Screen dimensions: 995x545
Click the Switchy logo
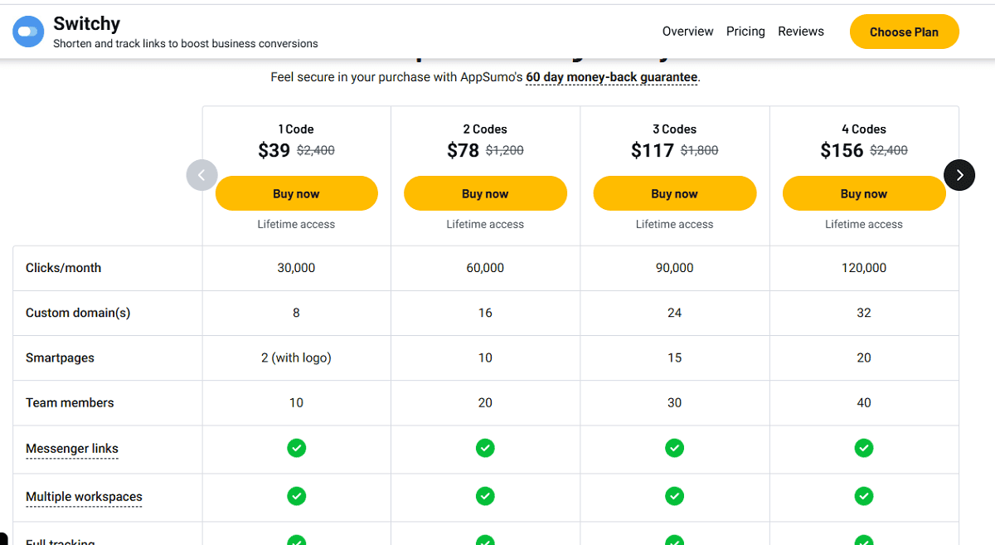tap(27, 31)
